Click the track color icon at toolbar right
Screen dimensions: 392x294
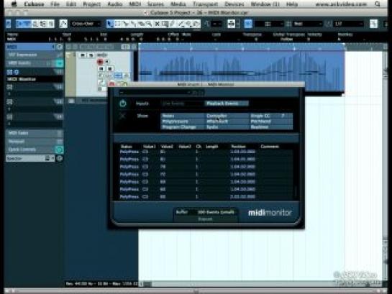click(374, 24)
